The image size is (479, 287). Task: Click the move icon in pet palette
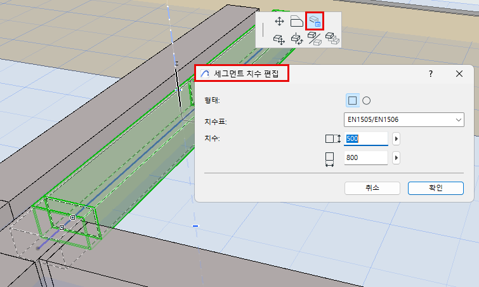point(279,22)
